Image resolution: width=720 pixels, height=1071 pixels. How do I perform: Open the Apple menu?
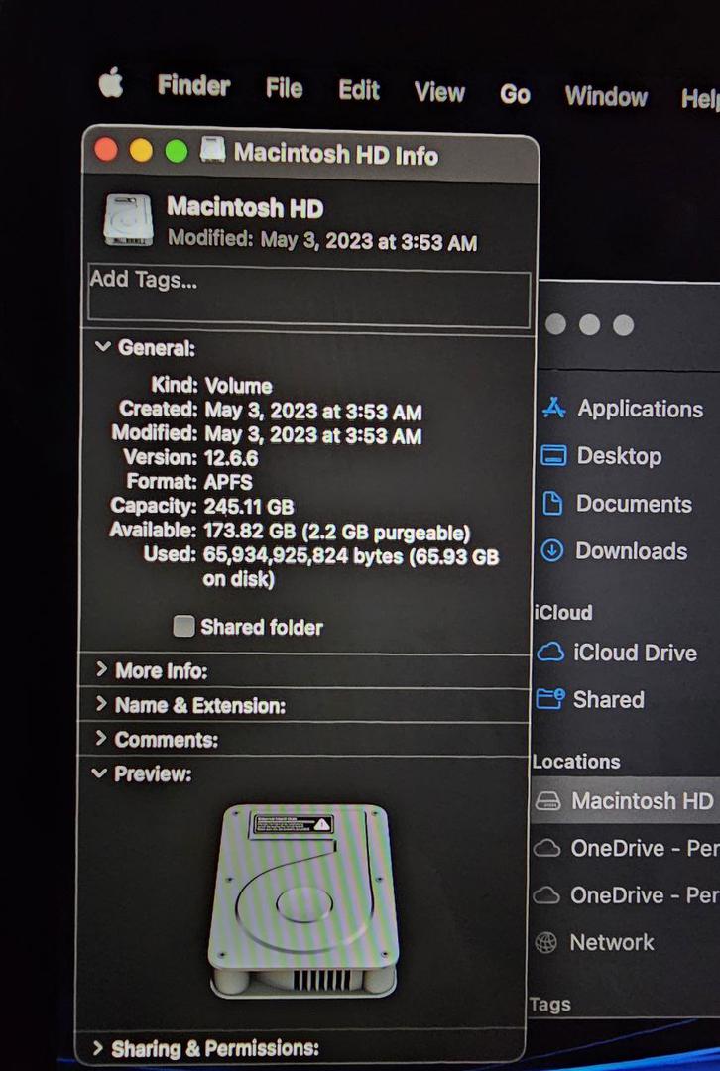(x=111, y=84)
